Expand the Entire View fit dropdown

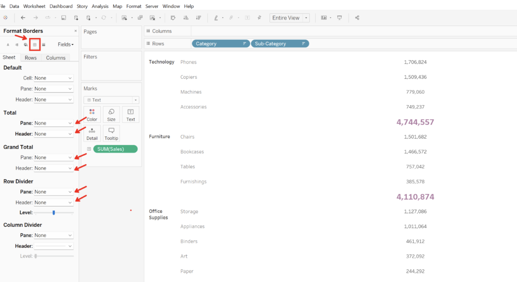[306, 18]
